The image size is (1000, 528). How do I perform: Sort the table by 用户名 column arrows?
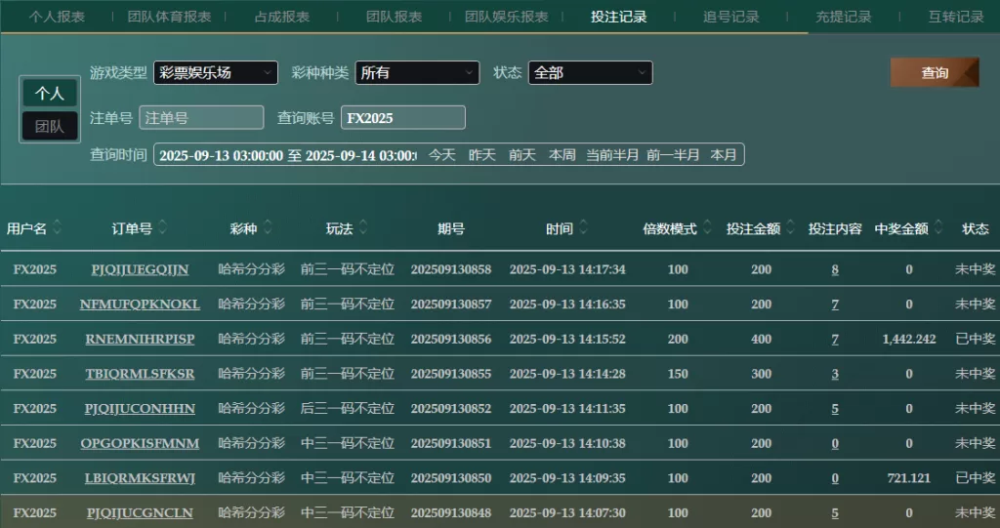click(x=58, y=228)
